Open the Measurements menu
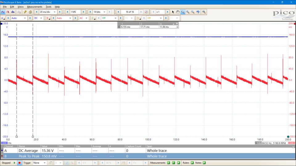This screenshot has width=296, height=166. point(35,7)
